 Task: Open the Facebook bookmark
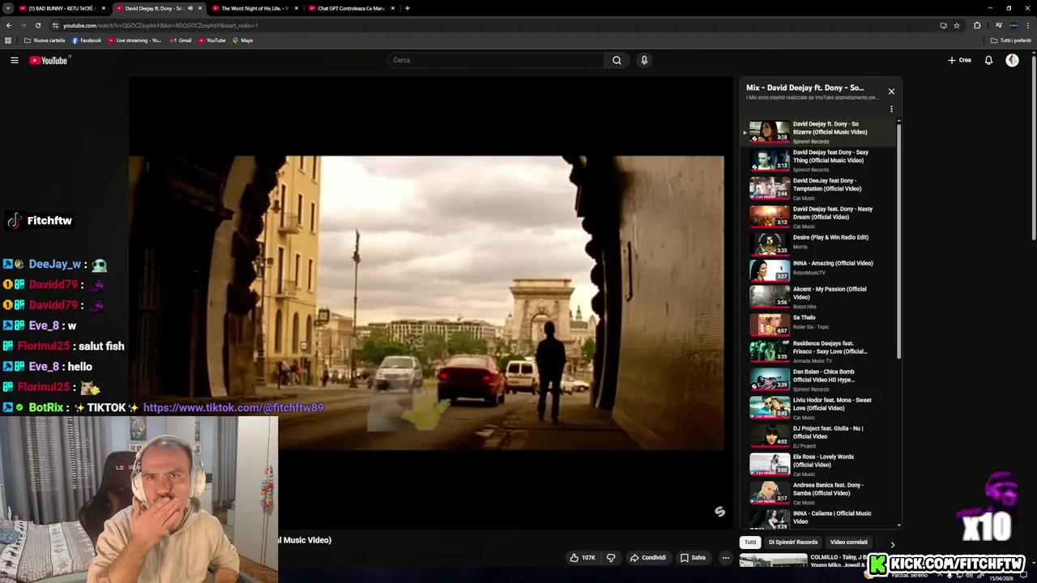(87, 40)
